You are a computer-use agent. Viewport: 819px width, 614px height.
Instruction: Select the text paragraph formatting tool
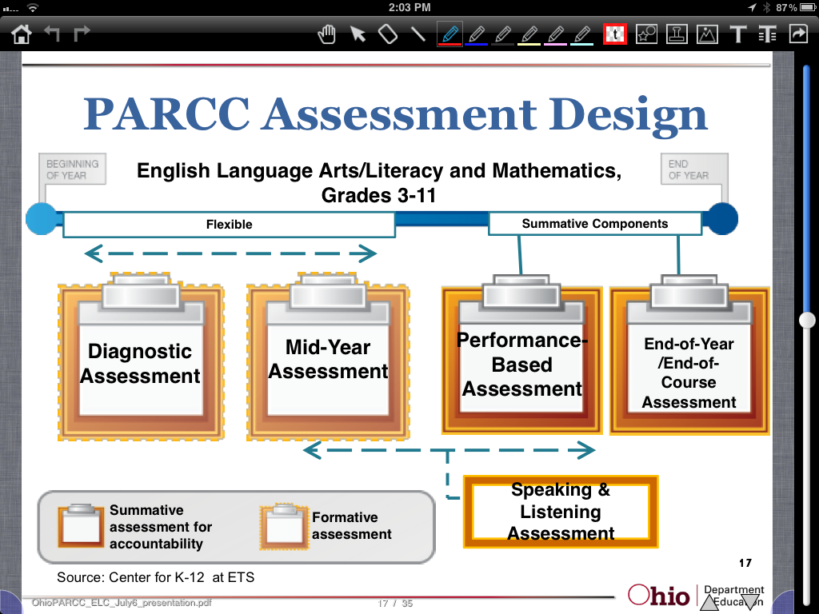(767, 34)
